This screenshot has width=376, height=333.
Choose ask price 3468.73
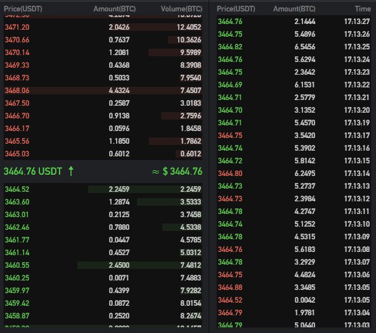pyautogui.click(x=17, y=78)
